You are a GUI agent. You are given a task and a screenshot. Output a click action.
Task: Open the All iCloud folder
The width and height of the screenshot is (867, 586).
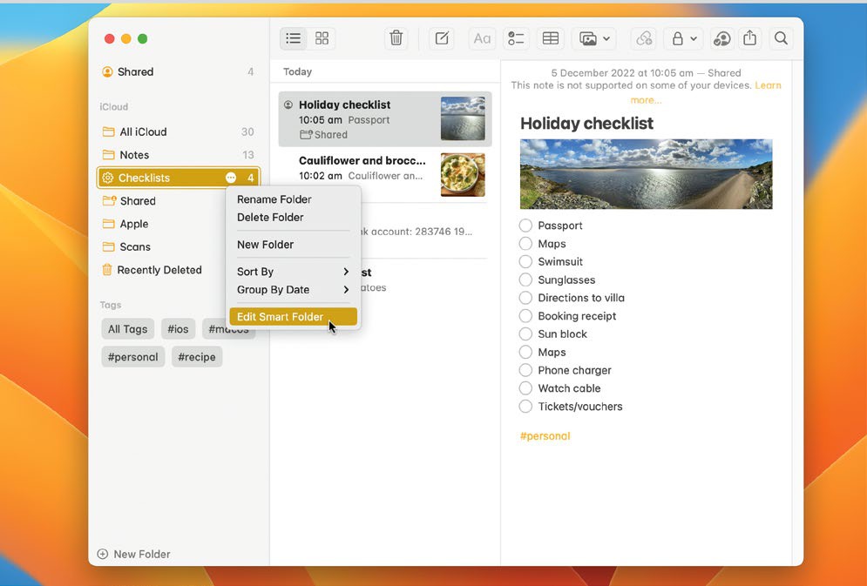[178, 132]
